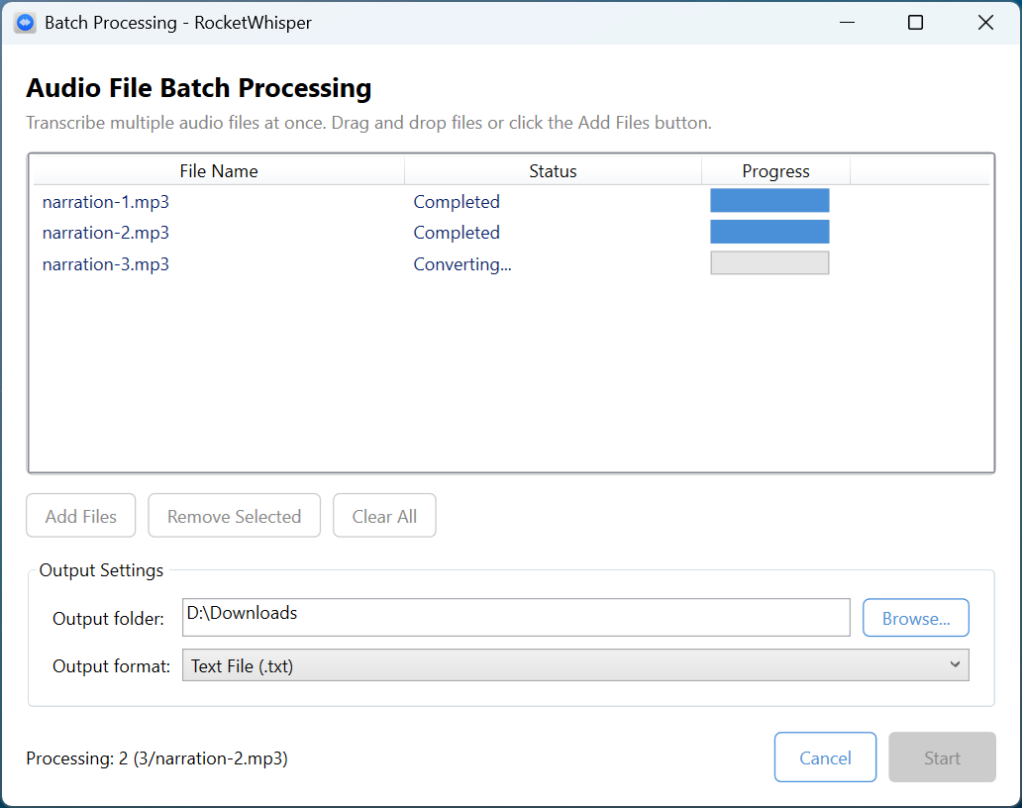Cancel the batch processing

[x=825, y=757]
